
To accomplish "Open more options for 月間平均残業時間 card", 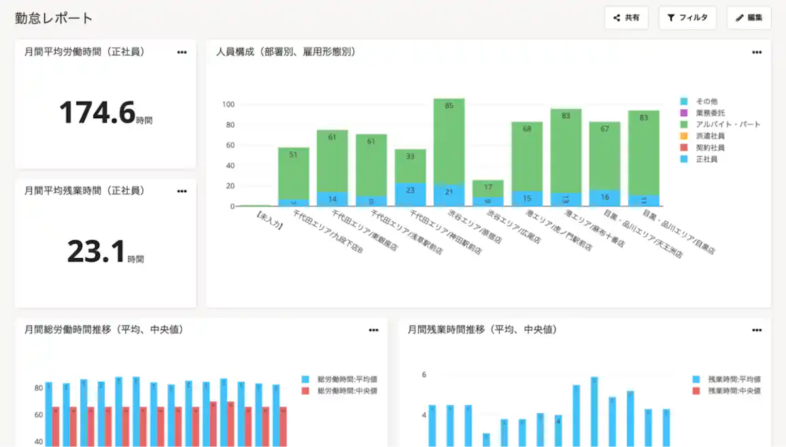I will 182,192.
